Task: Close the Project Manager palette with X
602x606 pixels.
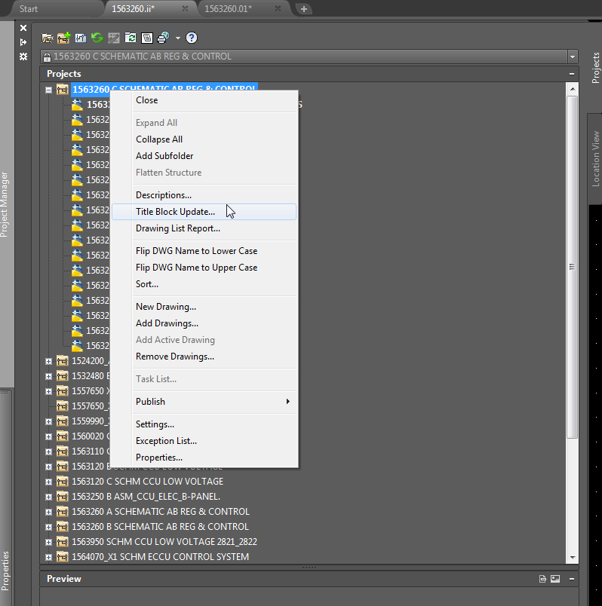Action: [x=23, y=28]
